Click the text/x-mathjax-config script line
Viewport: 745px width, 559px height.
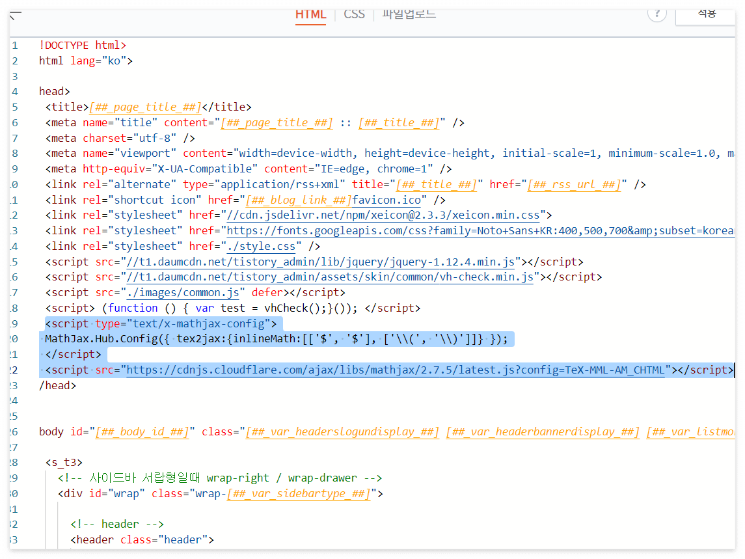pos(161,323)
